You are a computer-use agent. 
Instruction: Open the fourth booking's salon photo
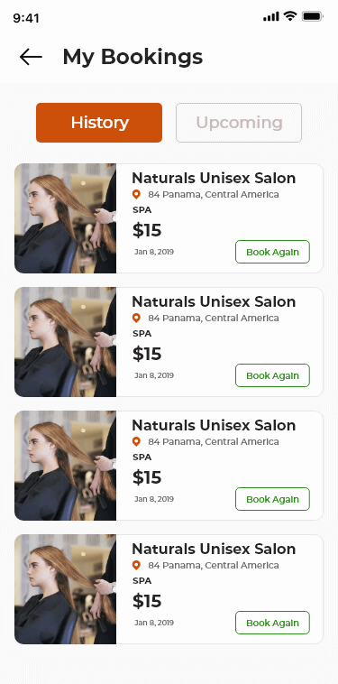tap(65, 589)
